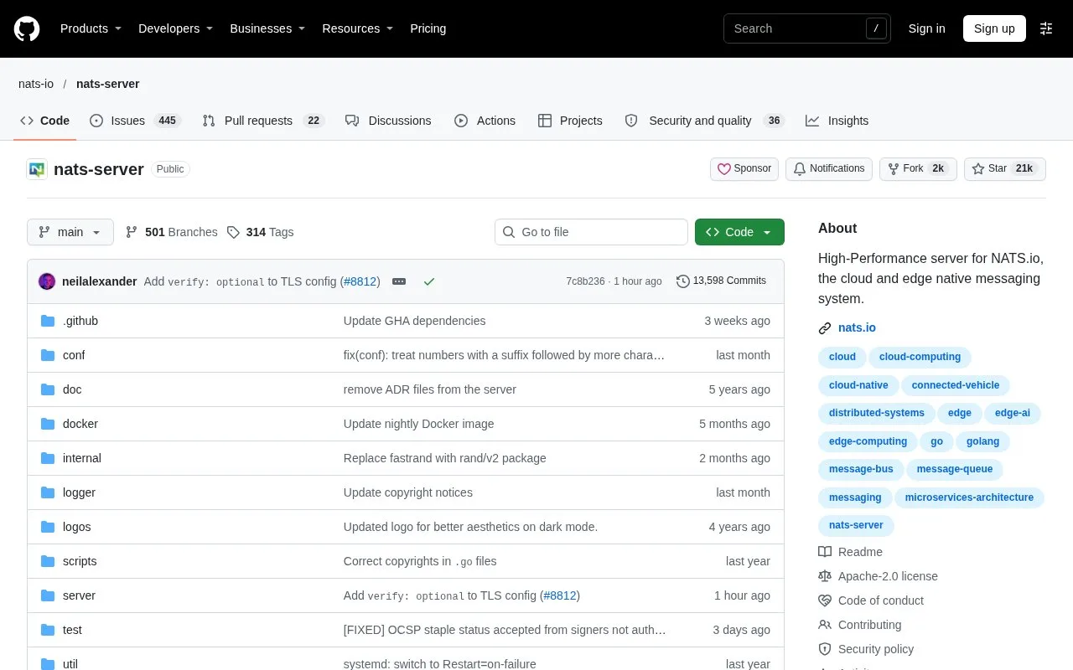
Task: Click the green commit status checkmark
Action: point(429,281)
